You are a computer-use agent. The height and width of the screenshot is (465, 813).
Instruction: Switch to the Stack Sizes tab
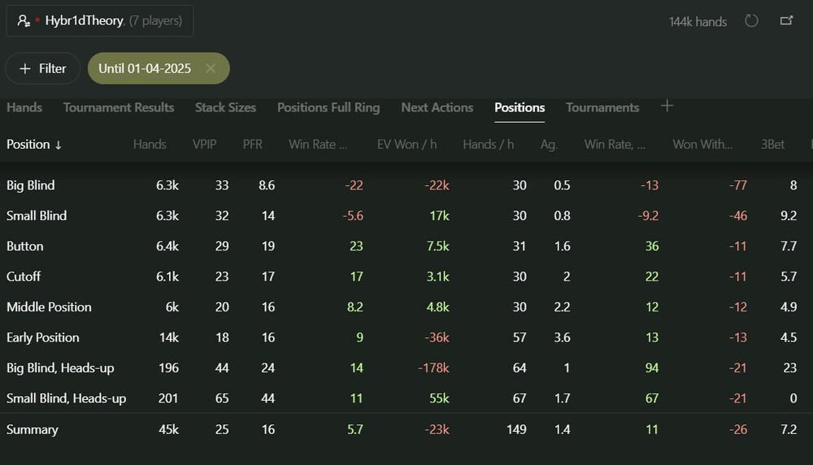(225, 107)
